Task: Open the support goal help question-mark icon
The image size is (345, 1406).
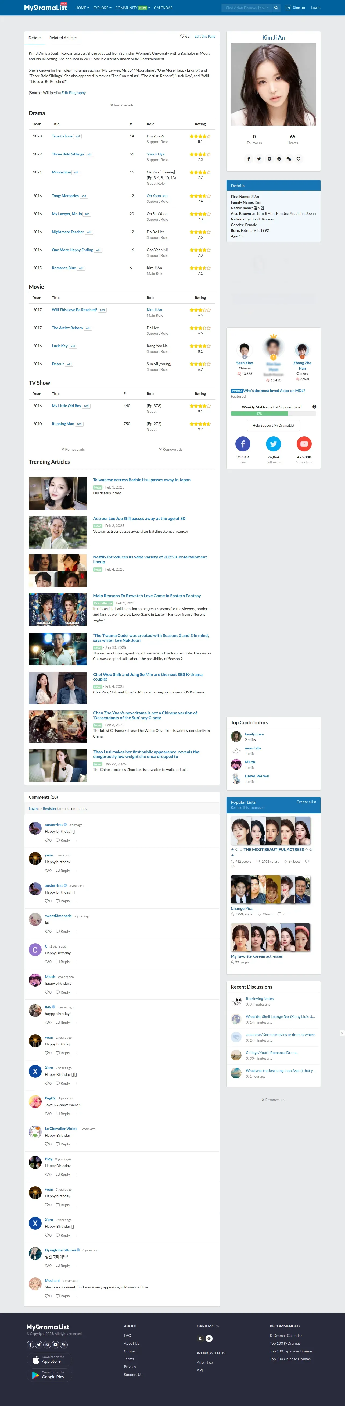Action: click(314, 407)
